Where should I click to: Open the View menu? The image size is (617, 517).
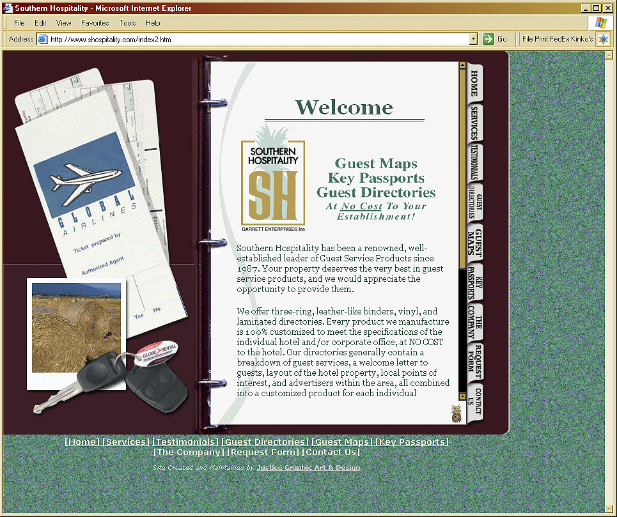(63, 23)
